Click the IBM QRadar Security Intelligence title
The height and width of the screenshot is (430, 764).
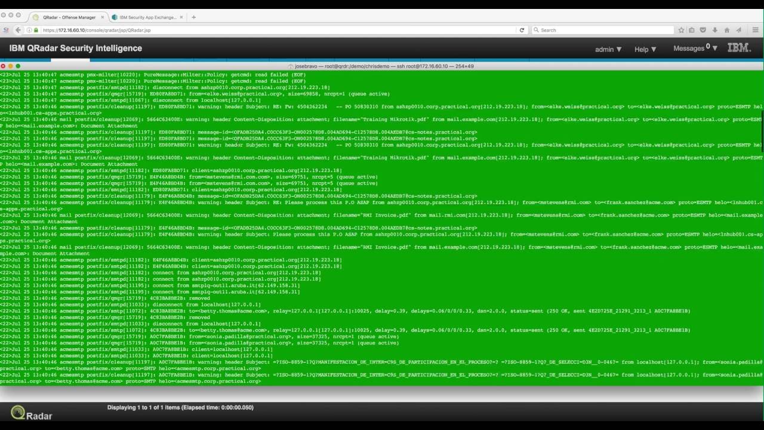pyautogui.click(x=76, y=48)
